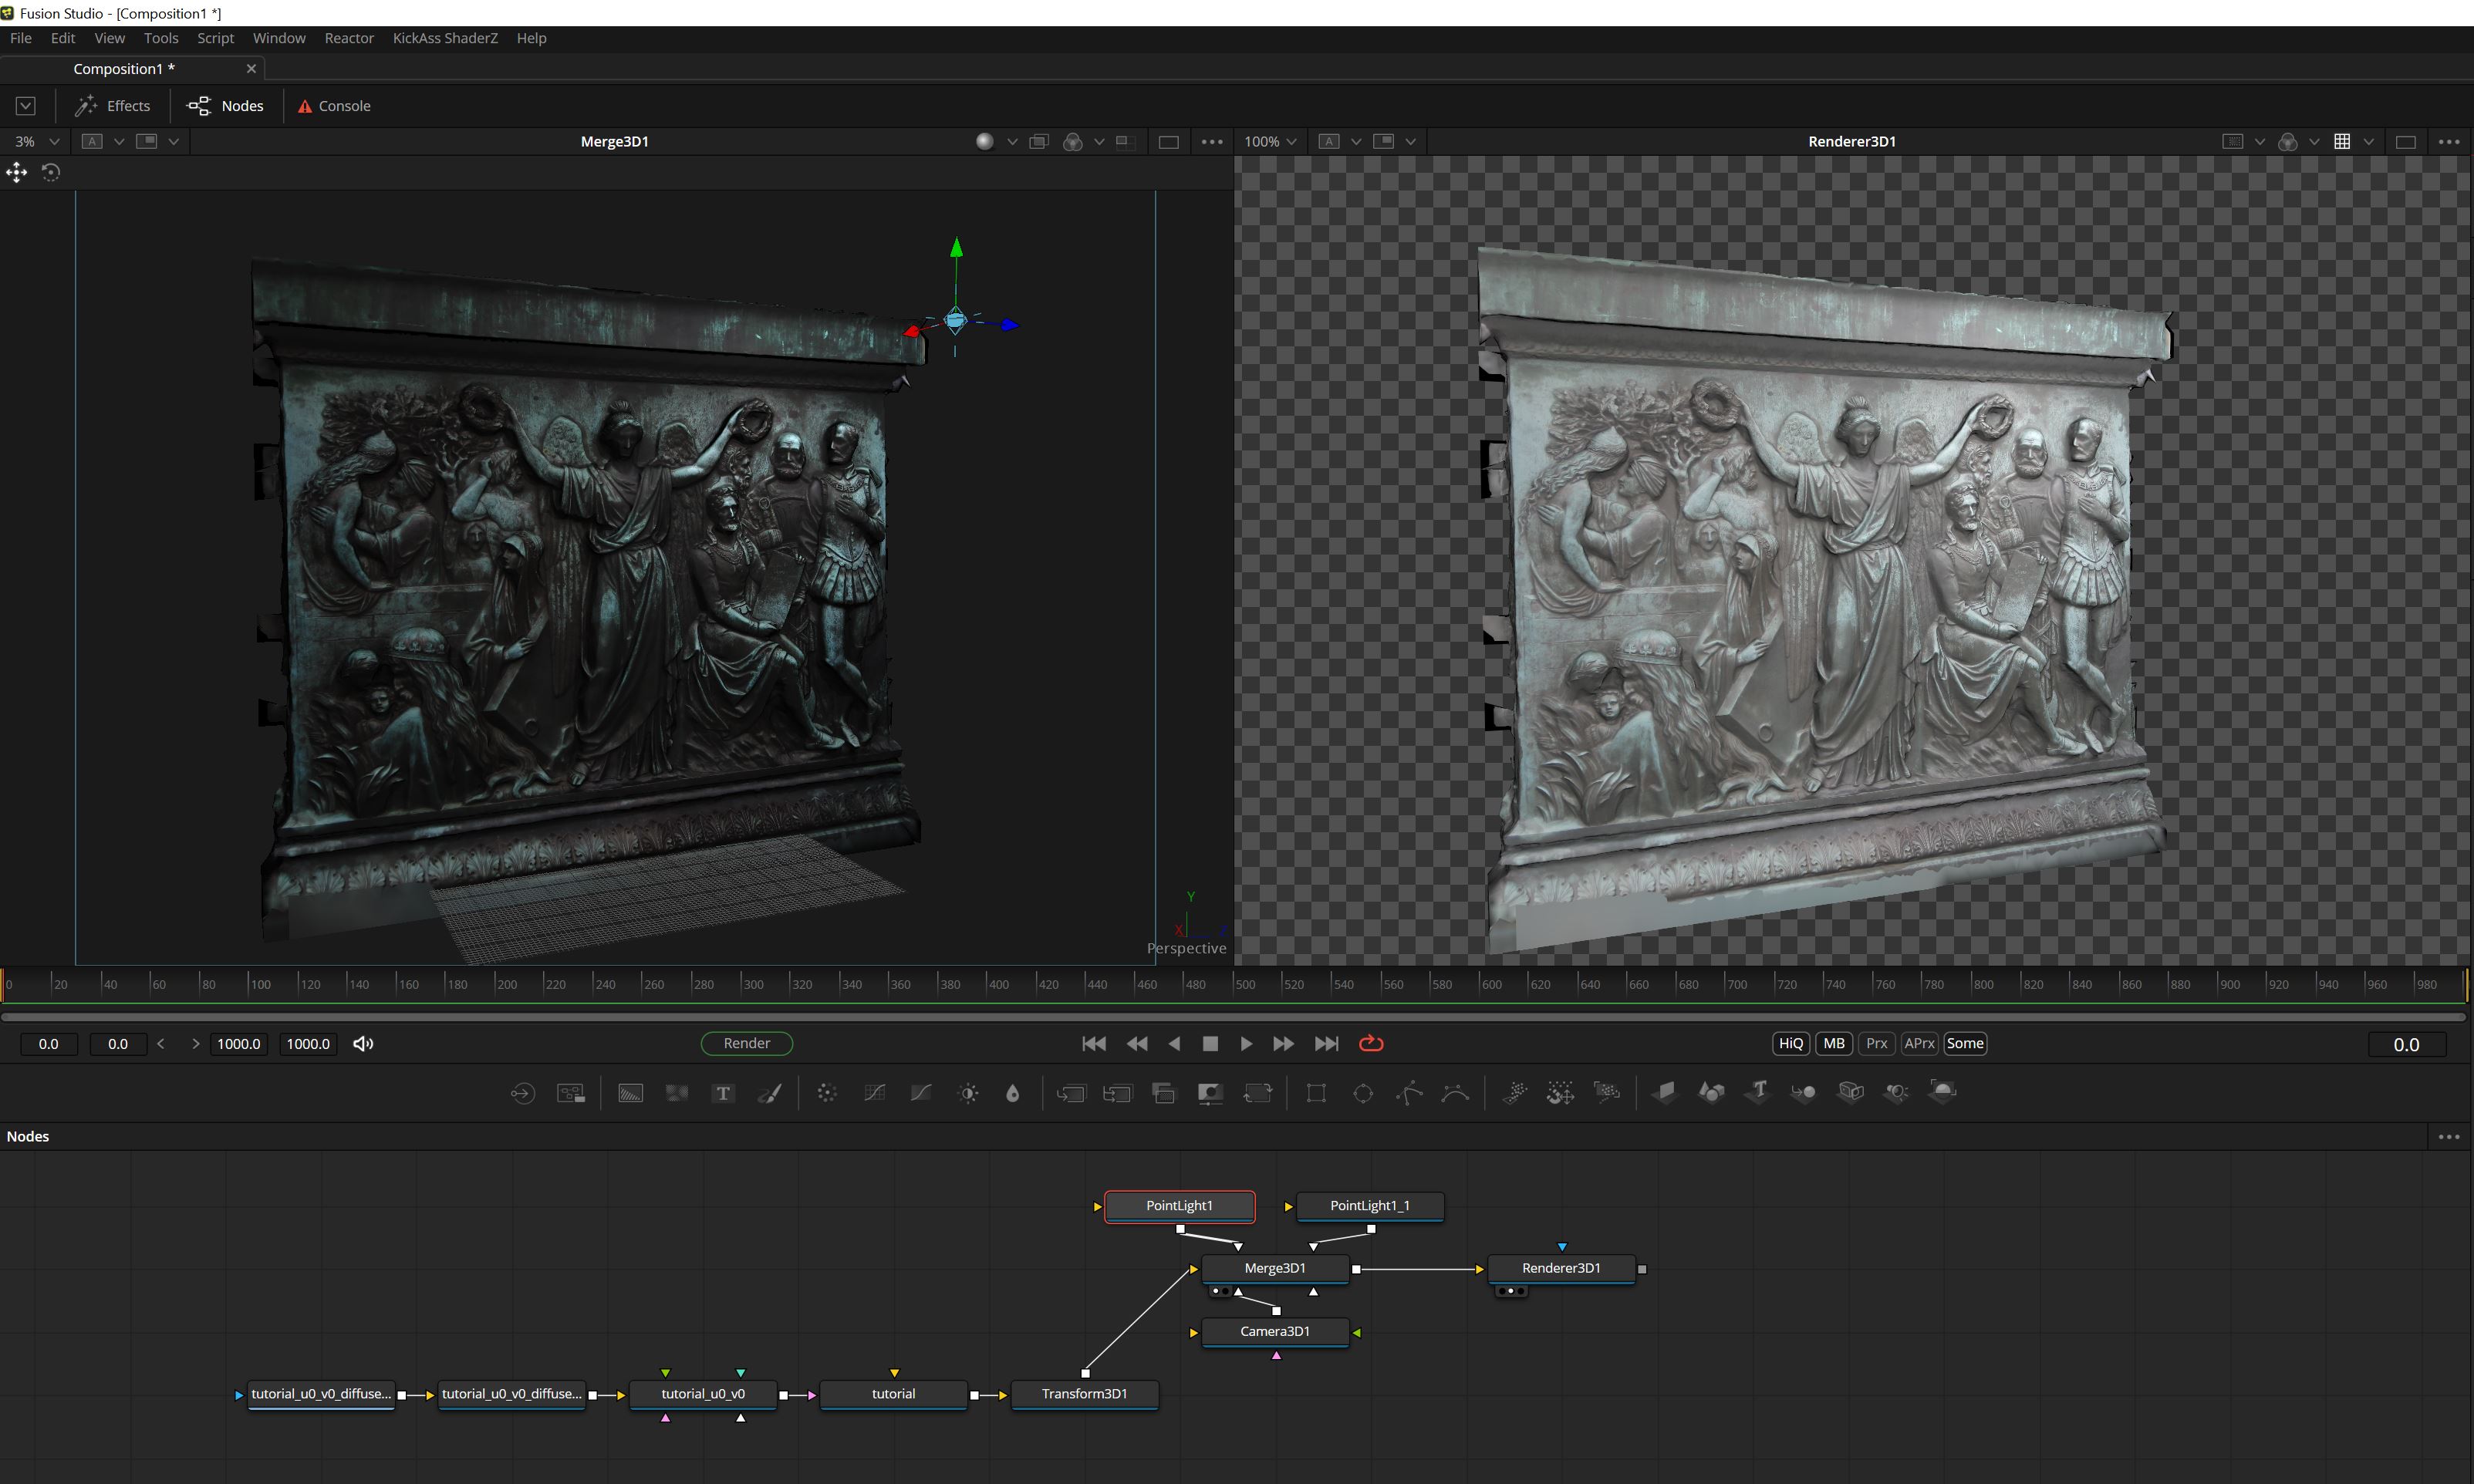The image size is (2474, 1484).
Task: Toggle MB motion blur mode
Action: point(1834,1043)
